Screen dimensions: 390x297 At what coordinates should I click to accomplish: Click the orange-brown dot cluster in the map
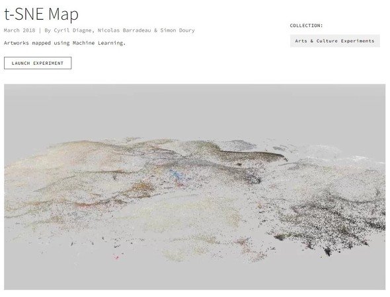[x=141, y=187]
